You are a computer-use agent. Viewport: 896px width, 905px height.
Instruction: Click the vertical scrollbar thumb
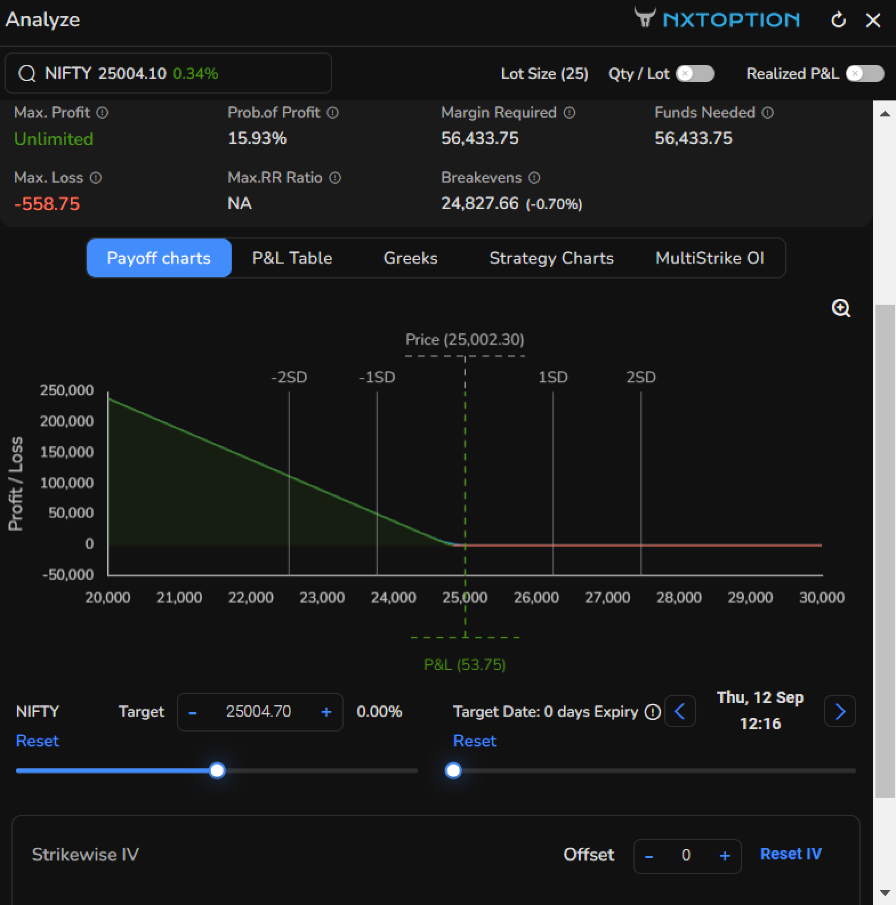[885, 551]
